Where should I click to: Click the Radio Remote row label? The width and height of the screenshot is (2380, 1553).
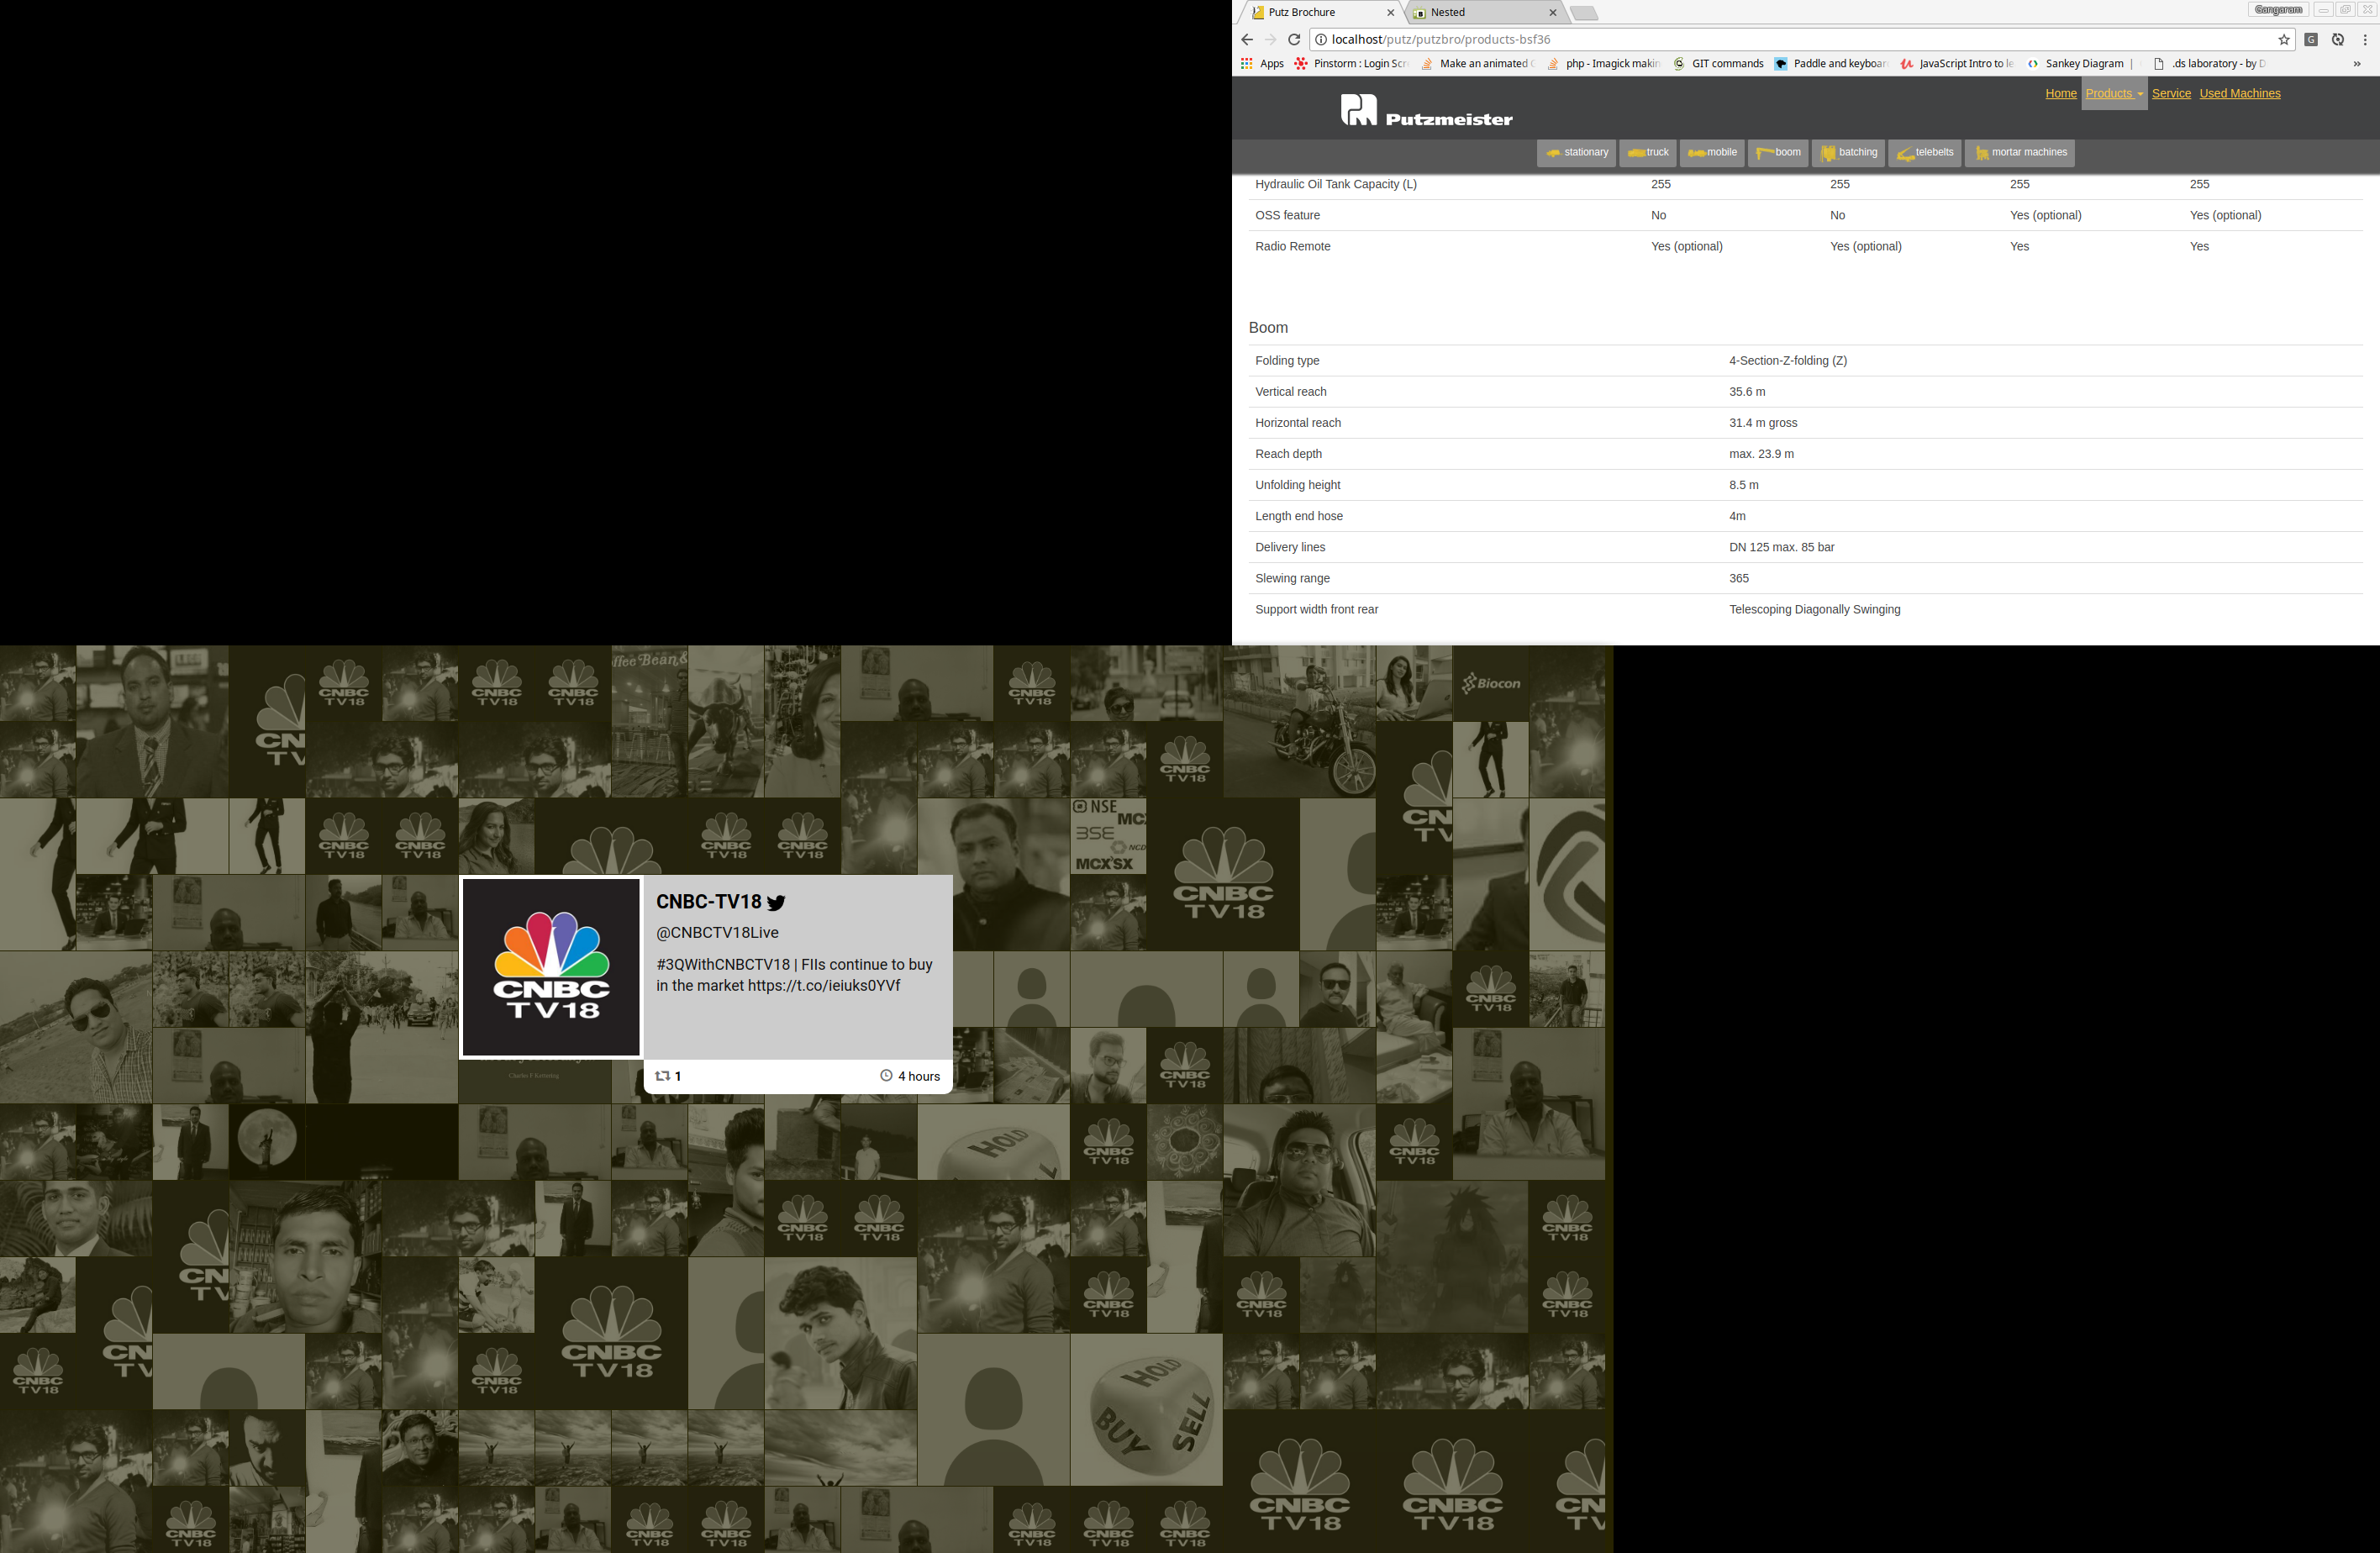(x=1292, y=247)
